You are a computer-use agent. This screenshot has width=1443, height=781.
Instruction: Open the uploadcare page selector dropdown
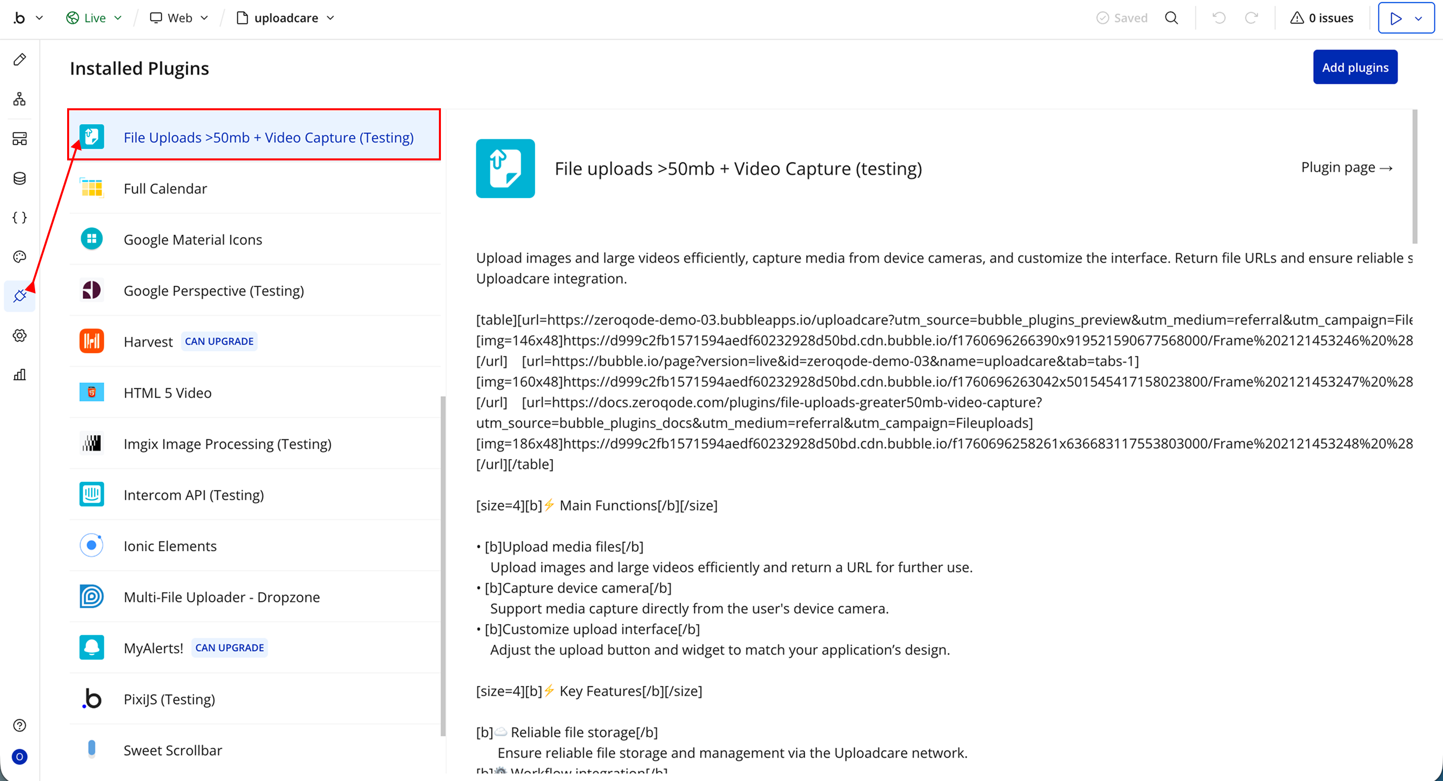(x=286, y=18)
